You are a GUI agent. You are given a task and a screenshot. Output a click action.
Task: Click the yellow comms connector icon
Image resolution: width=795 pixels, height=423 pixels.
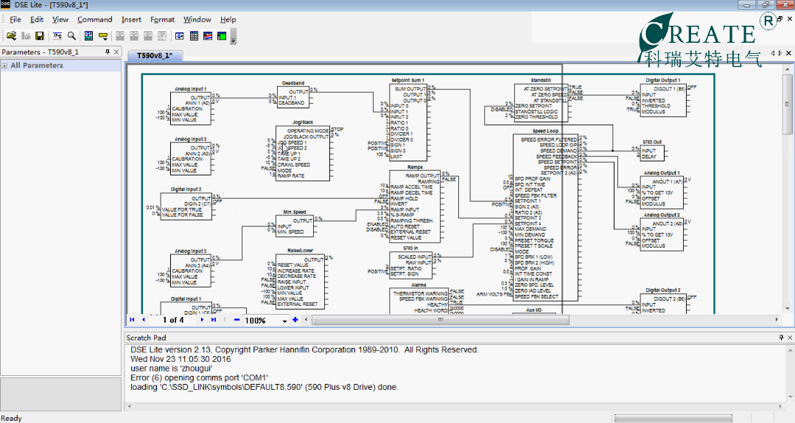point(103,35)
